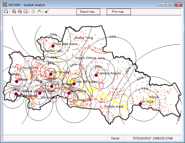
Task: Select the zoom out tool
Action: (20, 11)
